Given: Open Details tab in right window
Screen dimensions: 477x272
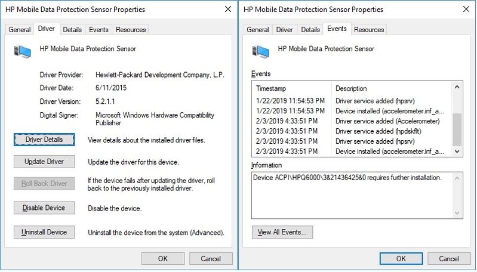Looking at the screenshot, I should click(x=310, y=30).
